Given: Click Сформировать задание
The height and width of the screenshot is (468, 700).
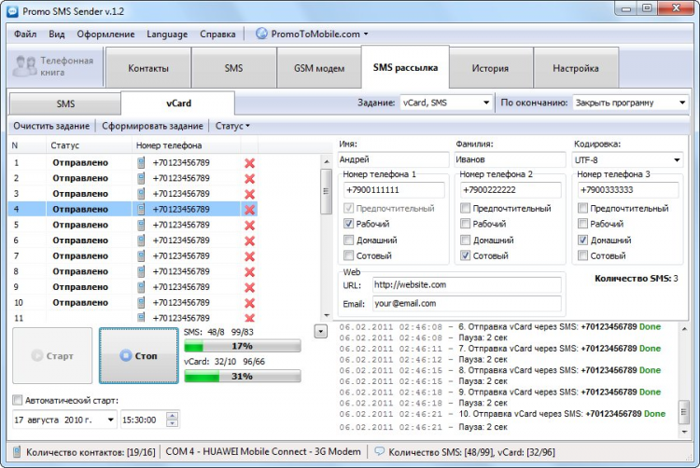Looking at the screenshot, I should pyautogui.click(x=152, y=126).
